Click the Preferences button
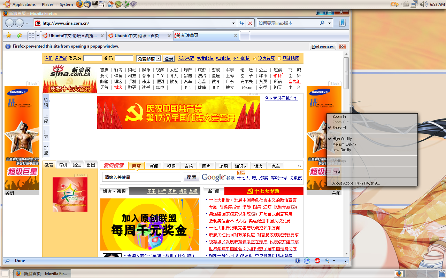Image resolution: width=446 pixels, height=278 pixels. click(x=323, y=47)
